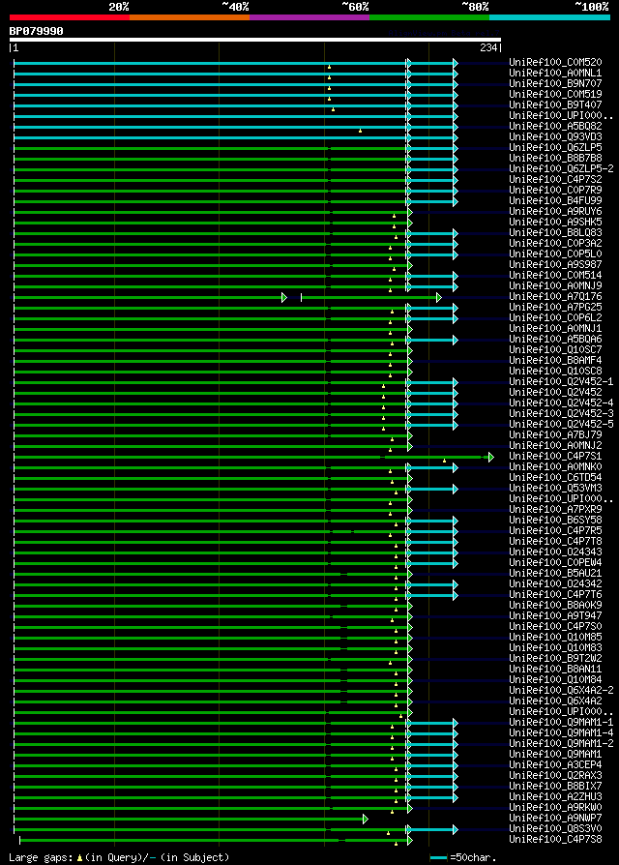
Task: Click the UniRef100_Q6ZLP5-2 label
Action: [561, 168]
